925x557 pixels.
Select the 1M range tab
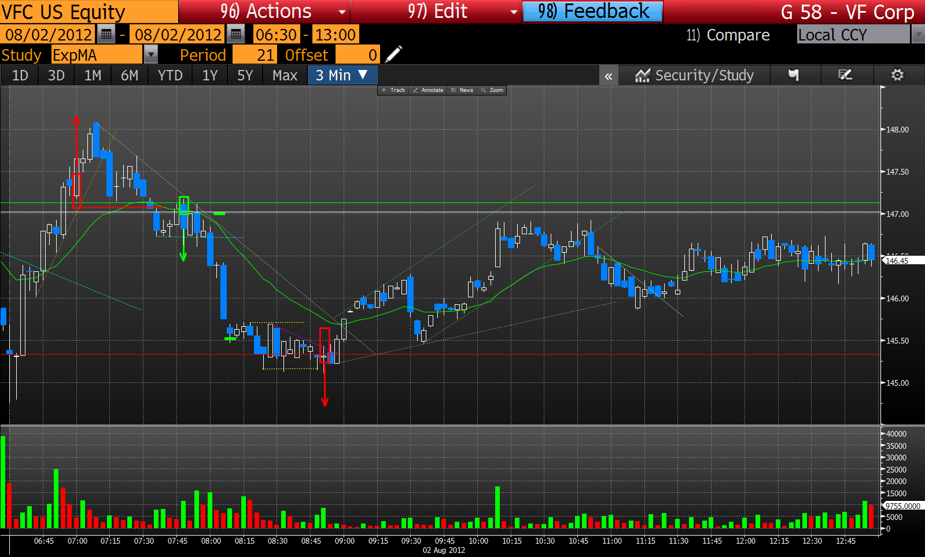[x=93, y=75]
